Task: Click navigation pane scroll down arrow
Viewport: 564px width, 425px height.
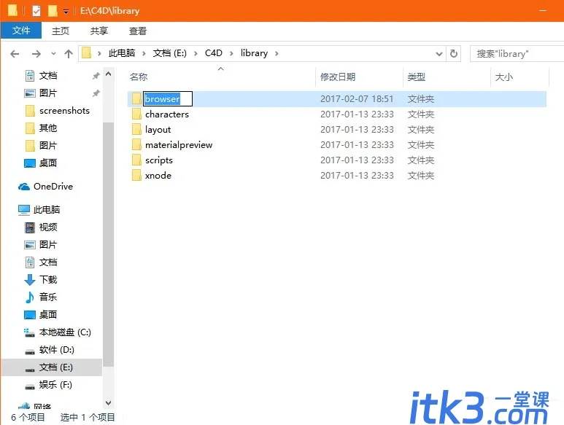Action: click(108, 403)
